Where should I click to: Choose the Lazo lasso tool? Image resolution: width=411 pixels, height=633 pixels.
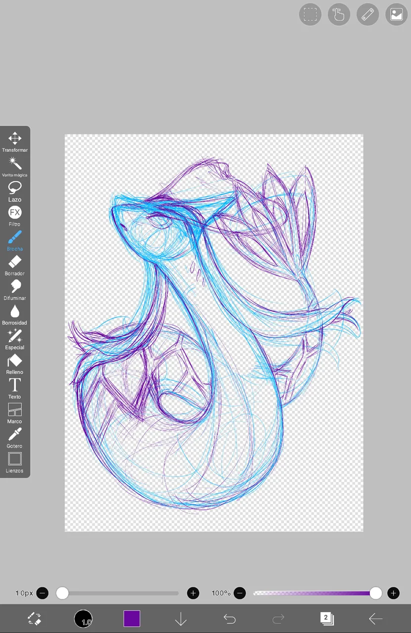15,191
